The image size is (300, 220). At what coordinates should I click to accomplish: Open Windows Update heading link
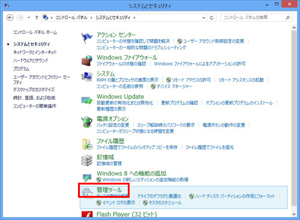click(120, 97)
